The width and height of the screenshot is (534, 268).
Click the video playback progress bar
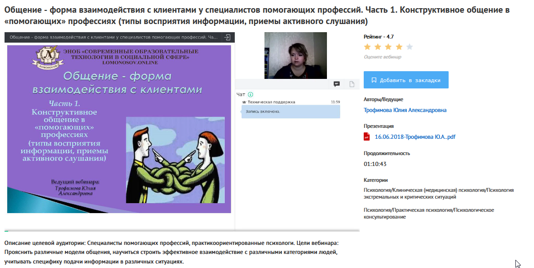(x=182, y=230)
